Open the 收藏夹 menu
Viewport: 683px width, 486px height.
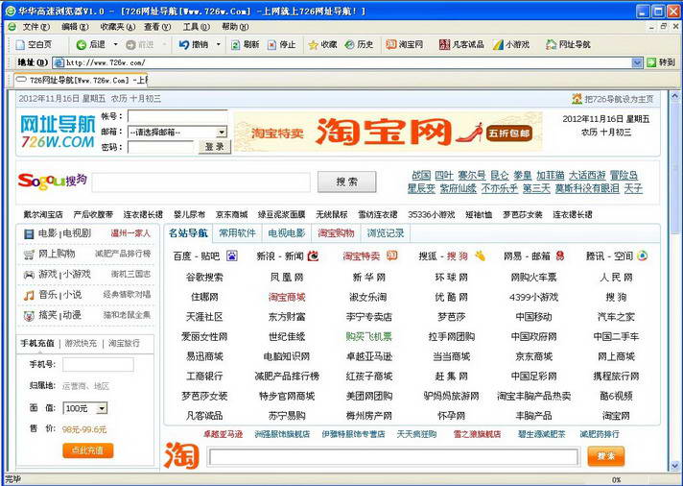pyautogui.click(x=111, y=27)
